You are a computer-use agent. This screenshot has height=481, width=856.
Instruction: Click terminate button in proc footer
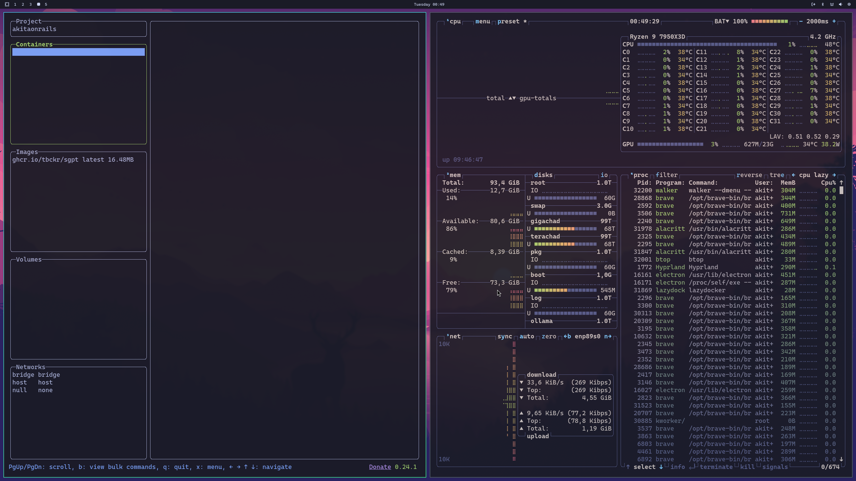pyautogui.click(x=716, y=467)
